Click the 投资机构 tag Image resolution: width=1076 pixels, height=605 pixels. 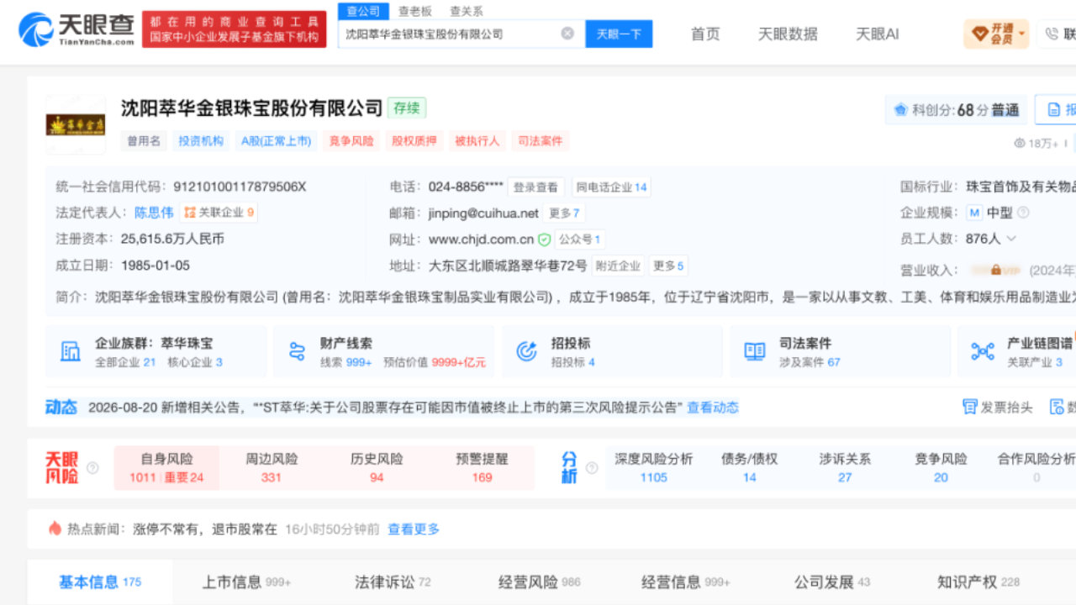point(201,140)
